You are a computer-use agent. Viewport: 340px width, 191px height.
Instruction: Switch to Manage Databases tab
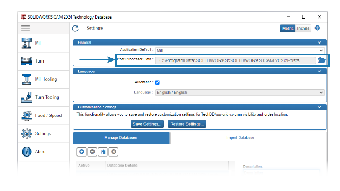122,138
